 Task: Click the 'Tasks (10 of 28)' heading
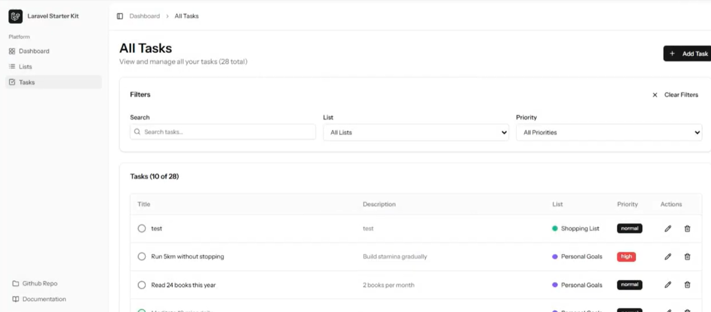tap(155, 177)
